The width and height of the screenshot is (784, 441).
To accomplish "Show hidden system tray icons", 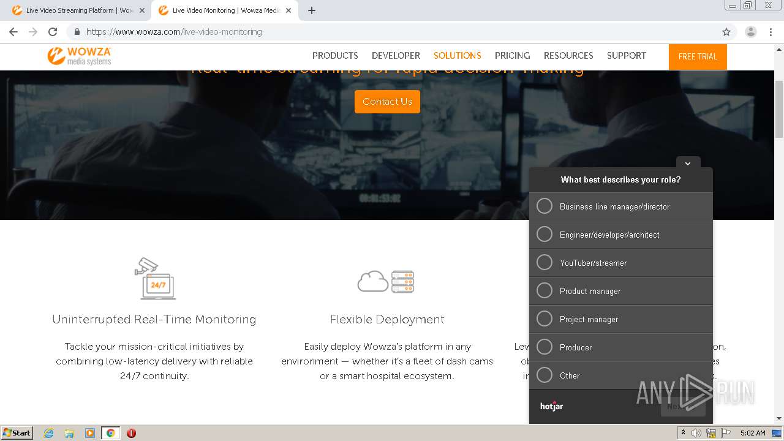I will pyautogui.click(x=683, y=432).
